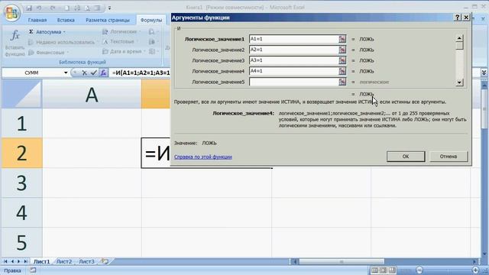489x275 pixels.
Task: Confirm the function with the ОК button
Action: pos(406,157)
